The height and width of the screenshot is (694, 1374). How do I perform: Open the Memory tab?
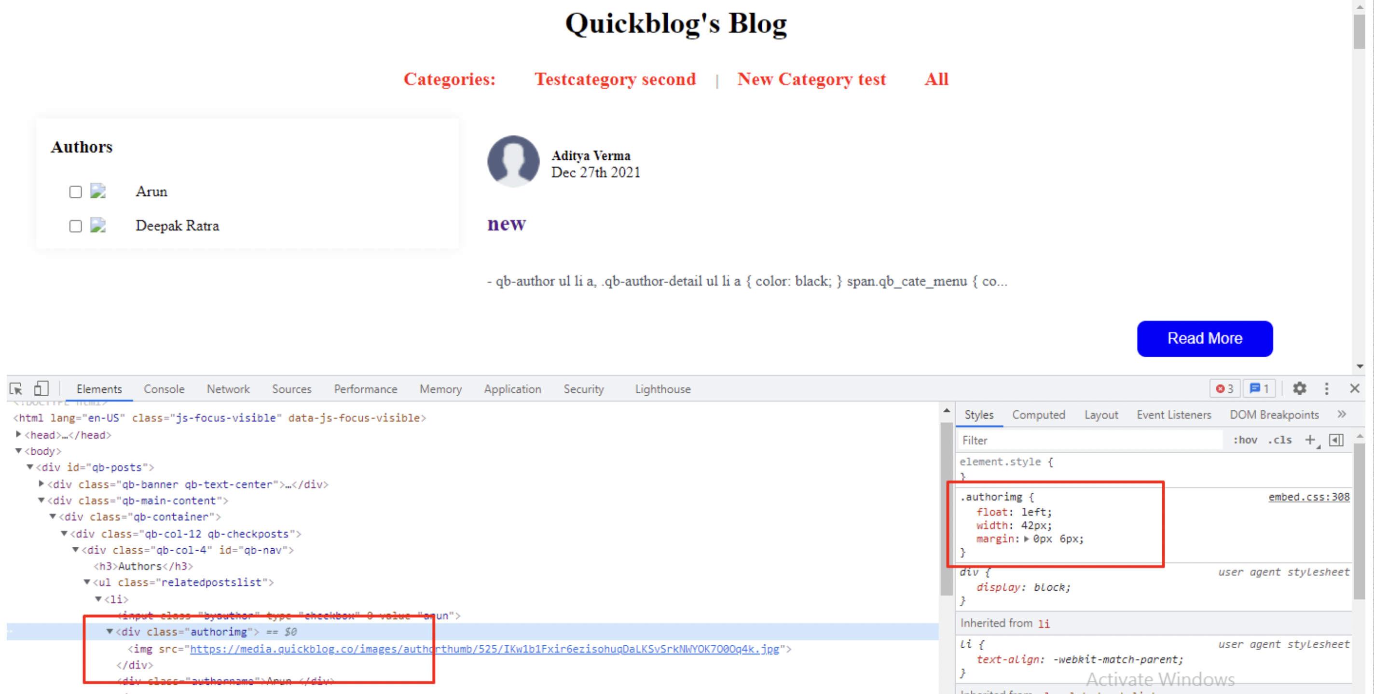pyautogui.click(x=440, y=389)
